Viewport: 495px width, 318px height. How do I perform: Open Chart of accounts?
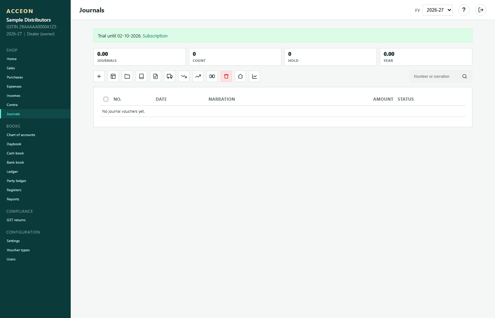tap(35, 135)
